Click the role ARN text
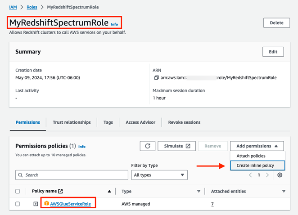298x215 pixels. [219, 78]
